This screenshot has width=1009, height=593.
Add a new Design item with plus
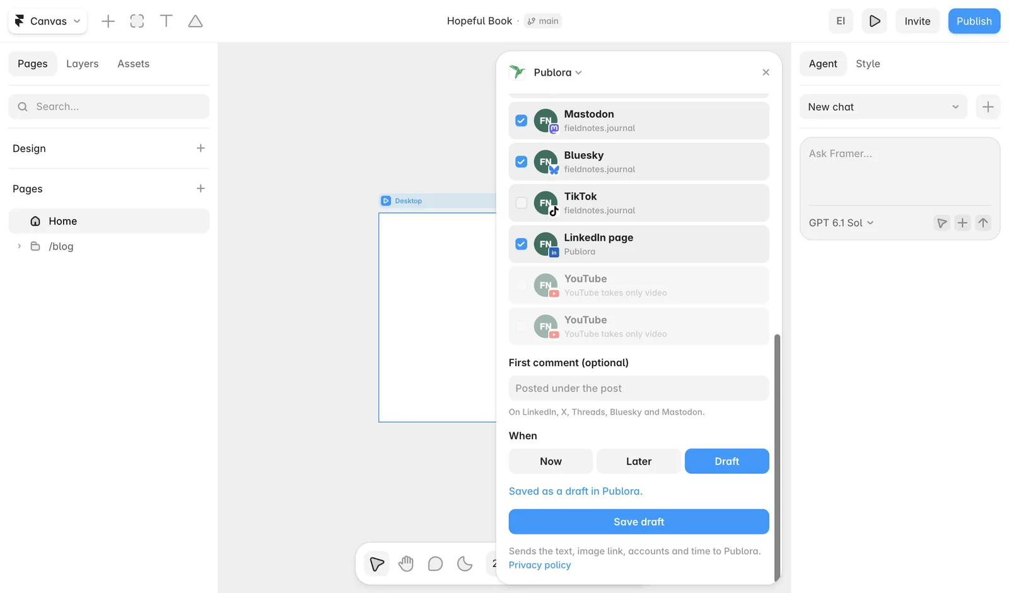pyautogui.click(x=201, y=148)
